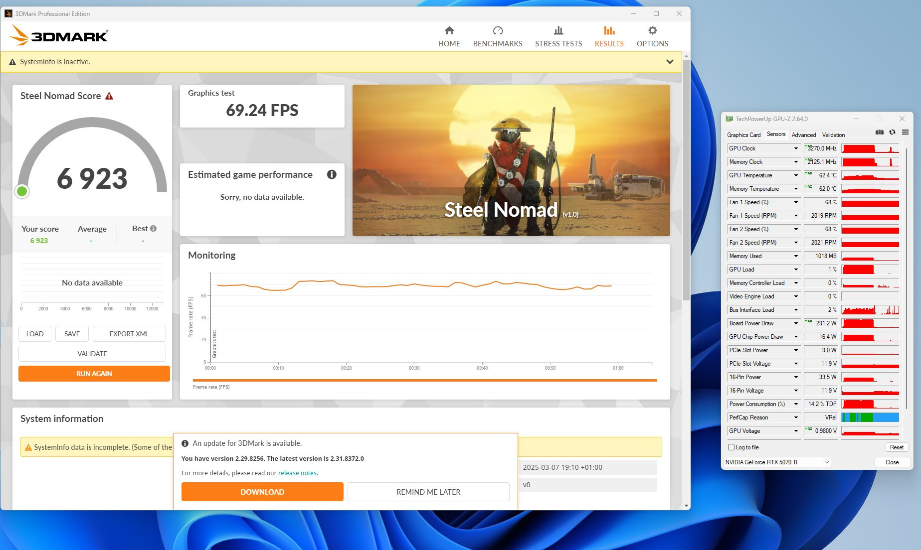Open the PerfCap Reason dropdown
Image resolution: width=921 pixels, height=550 pixels.
796,417
